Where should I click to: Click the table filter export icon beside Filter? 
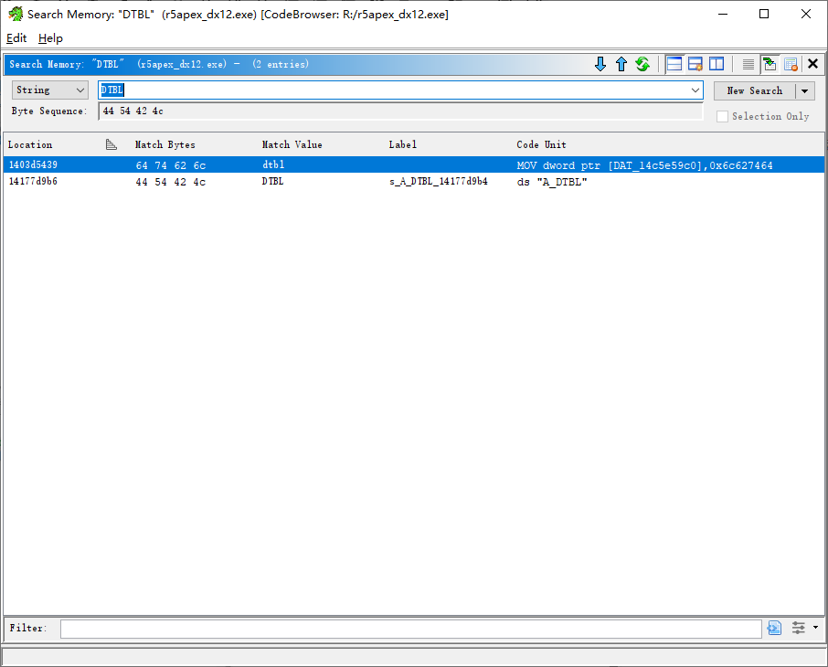coord(774,628)
